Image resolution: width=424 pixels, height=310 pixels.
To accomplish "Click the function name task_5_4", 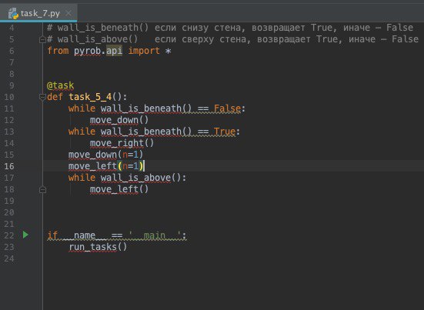I will 90,97.
